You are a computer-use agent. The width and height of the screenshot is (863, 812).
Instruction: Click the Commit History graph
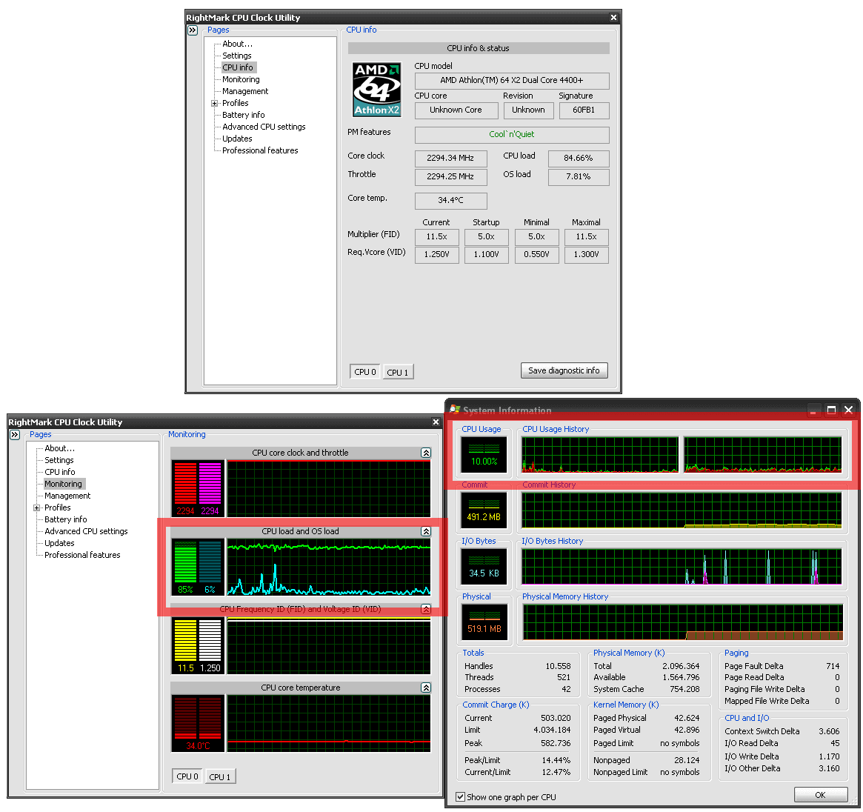(682, 510)
